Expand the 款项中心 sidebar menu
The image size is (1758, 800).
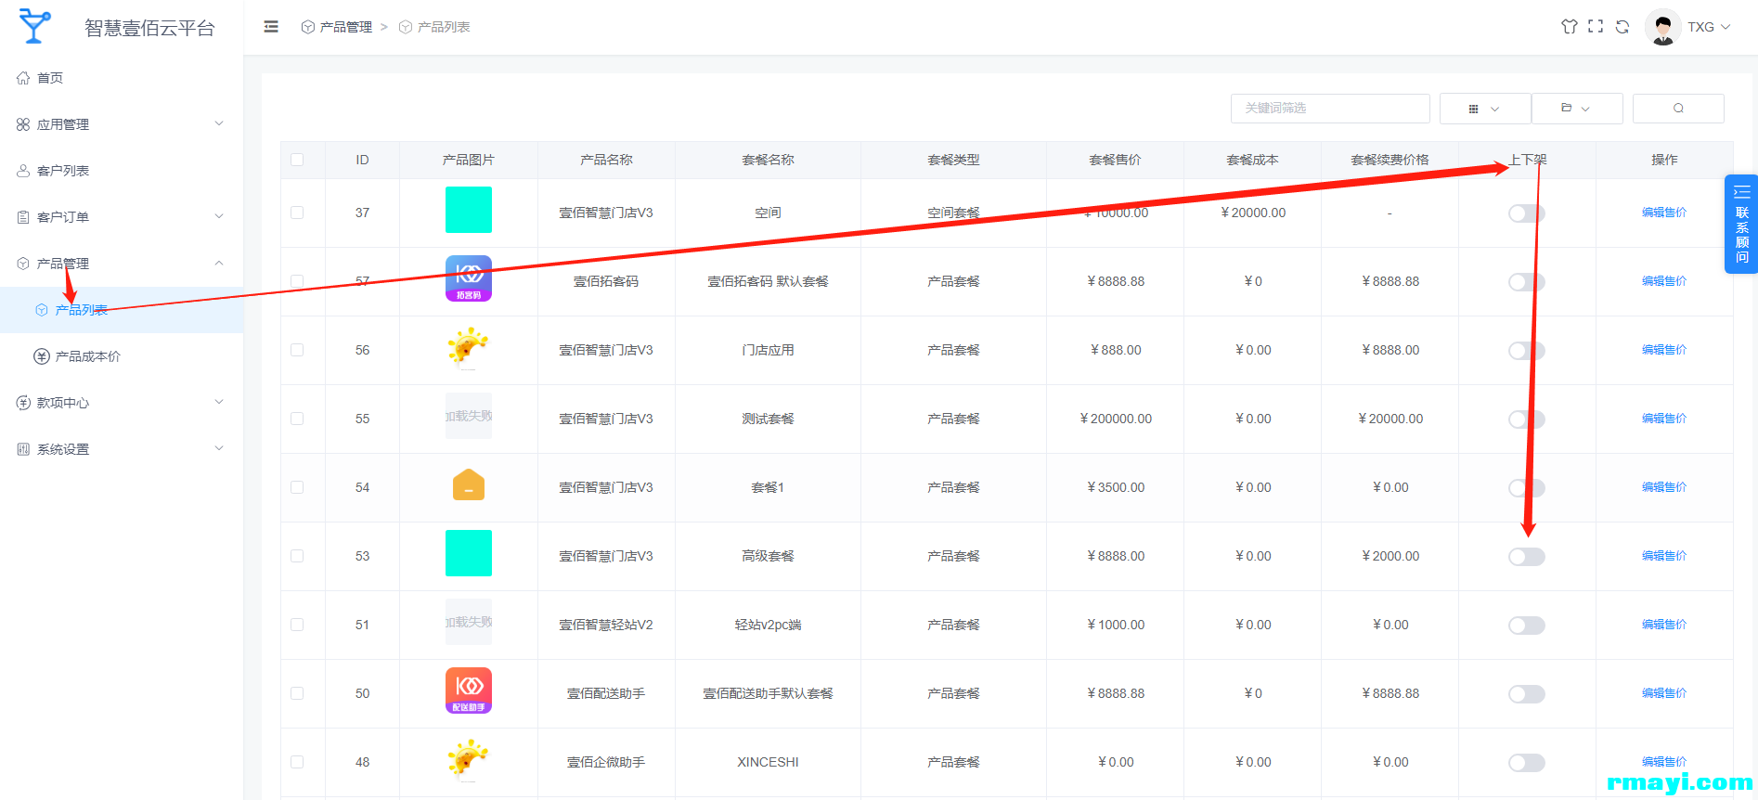[x=122, y=403]
